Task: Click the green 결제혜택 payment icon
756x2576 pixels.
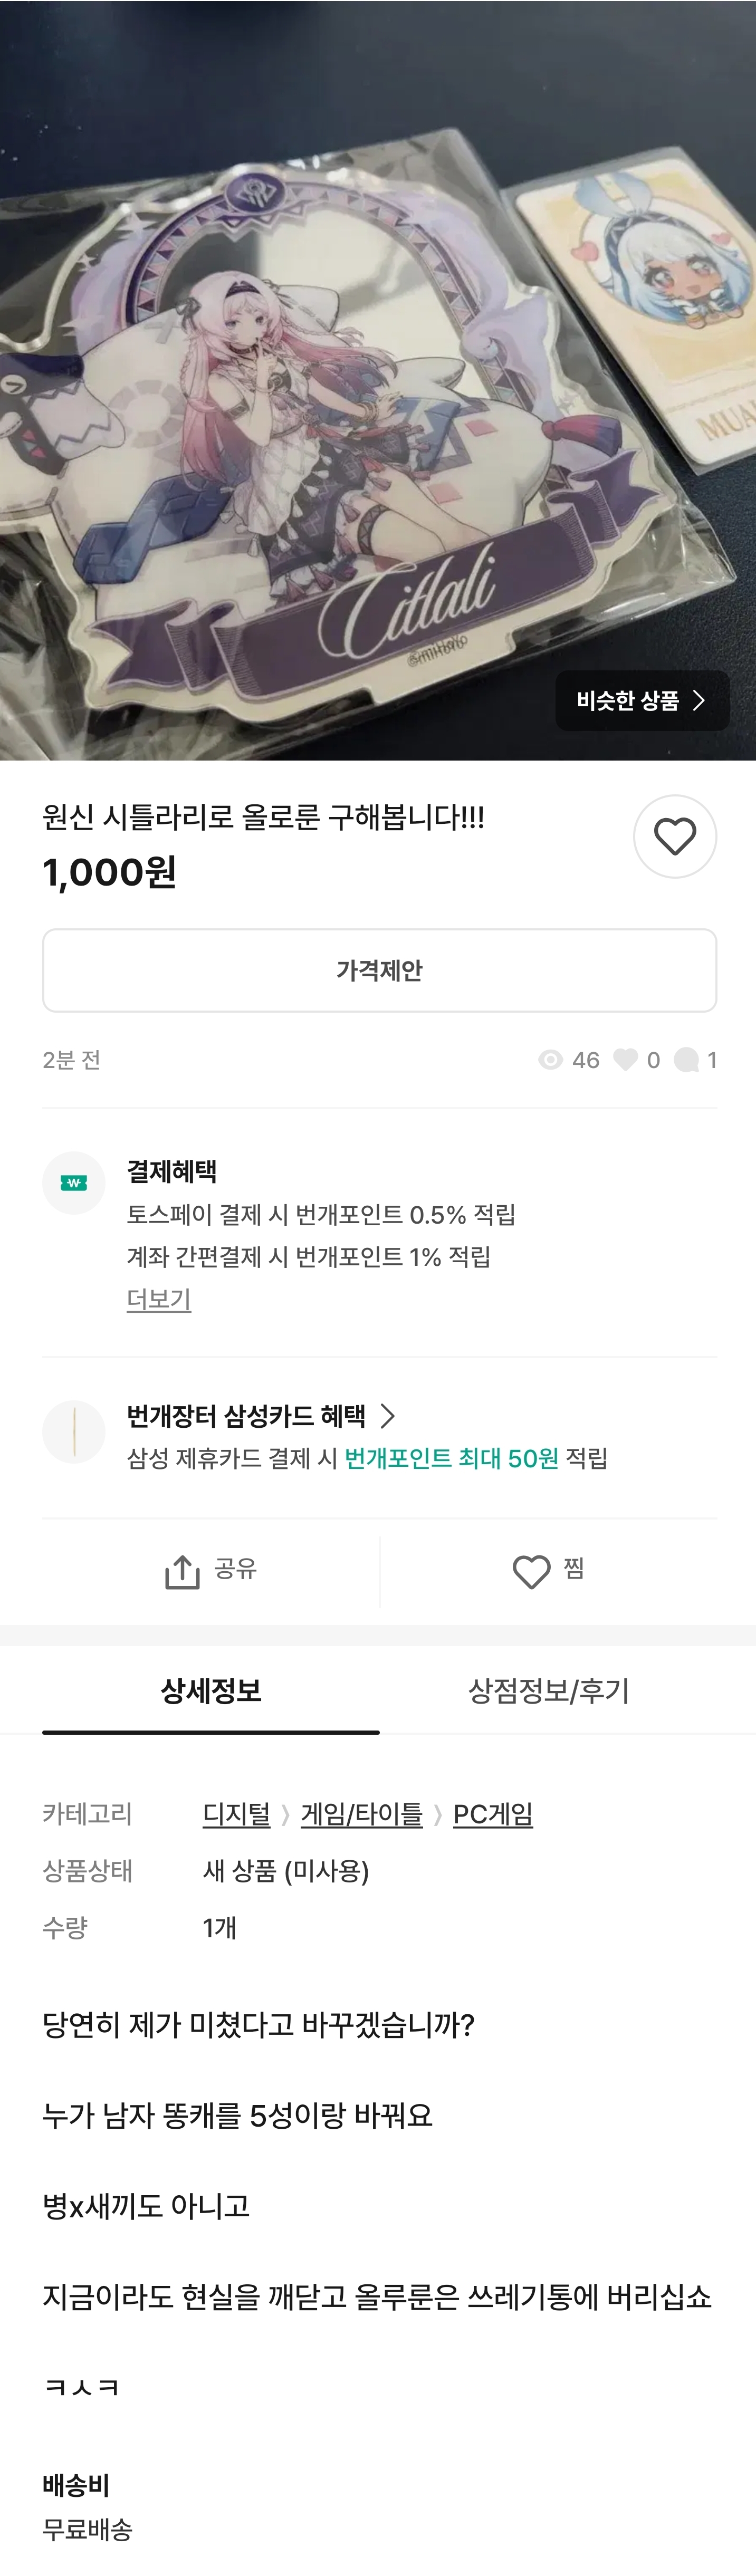Action: [74, 1183]
